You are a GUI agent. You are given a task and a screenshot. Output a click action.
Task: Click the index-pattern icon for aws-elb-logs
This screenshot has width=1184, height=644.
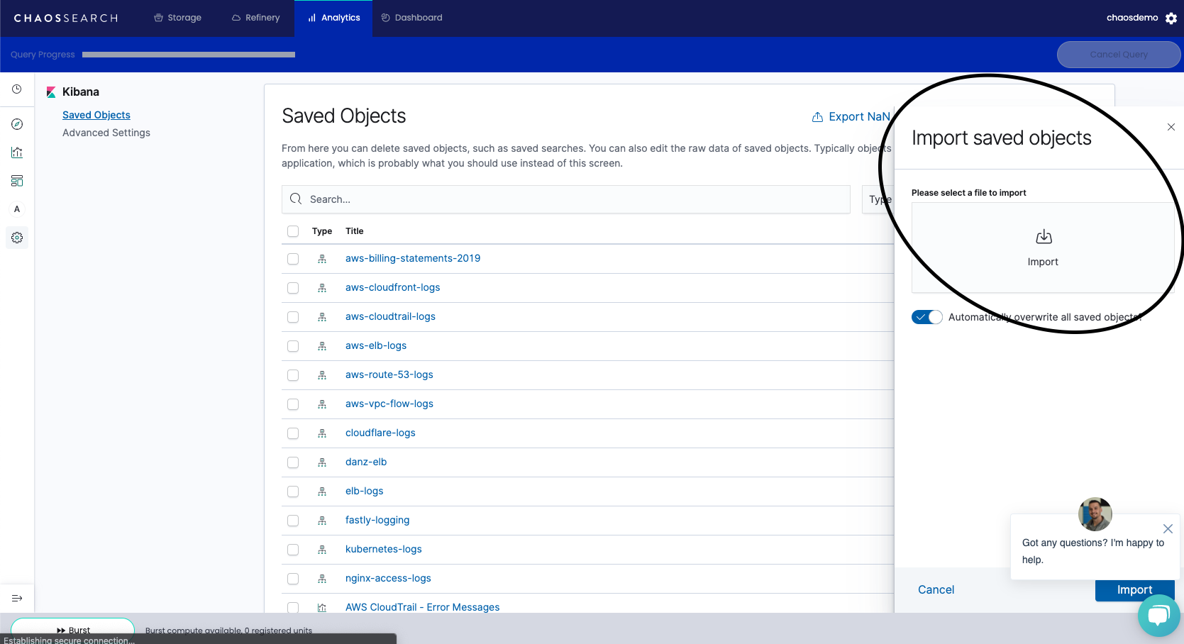click(322, 346)
